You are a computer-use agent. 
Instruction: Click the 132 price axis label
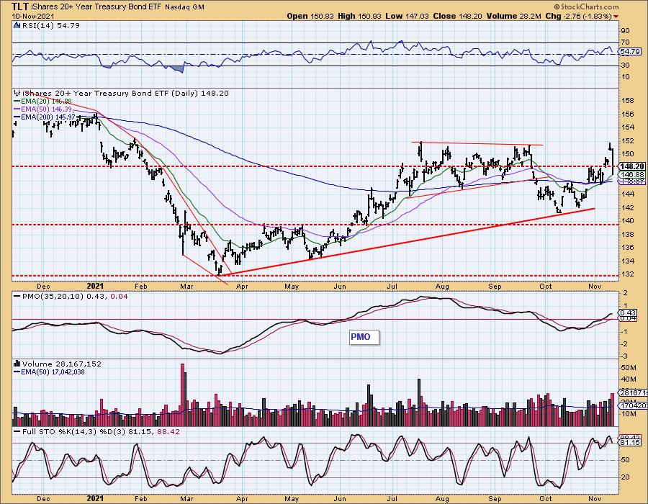pyautogui.click(x=627, y=274)
